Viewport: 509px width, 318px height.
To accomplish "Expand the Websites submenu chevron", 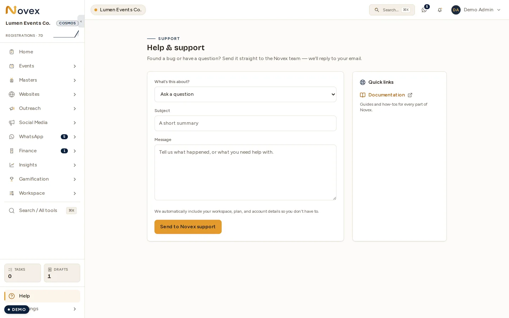I will [75, 94].
